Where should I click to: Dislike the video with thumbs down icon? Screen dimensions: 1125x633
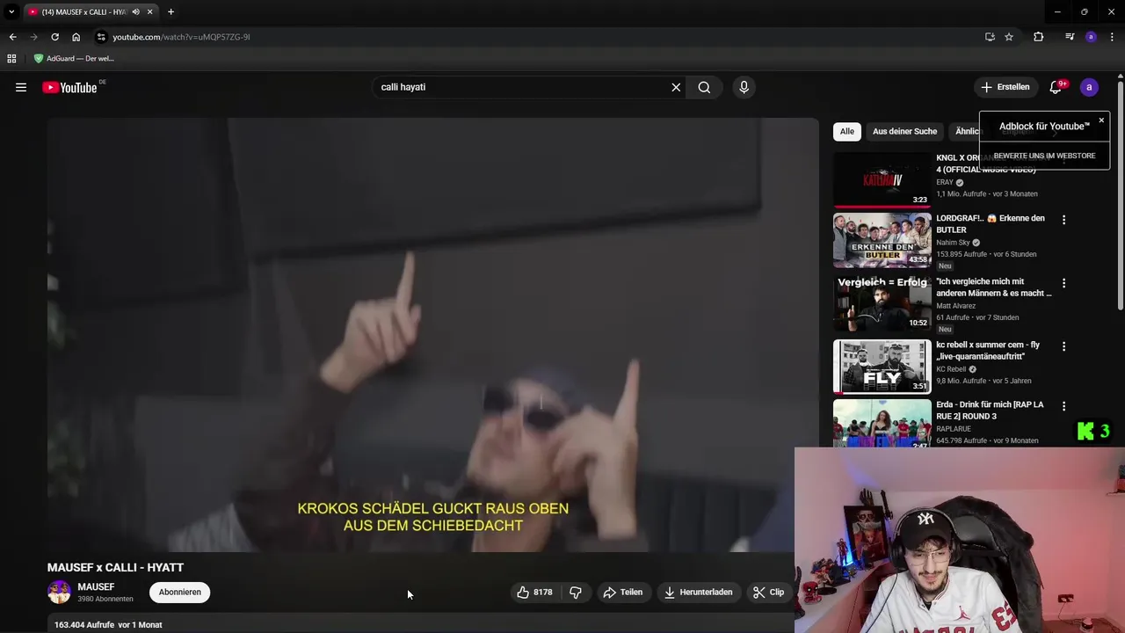(576, 593)
